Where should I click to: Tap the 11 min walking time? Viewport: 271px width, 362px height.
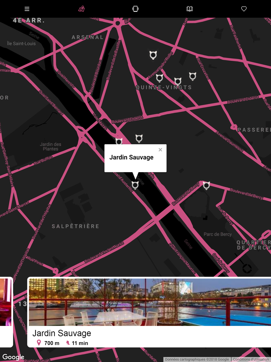coord(77,343)
